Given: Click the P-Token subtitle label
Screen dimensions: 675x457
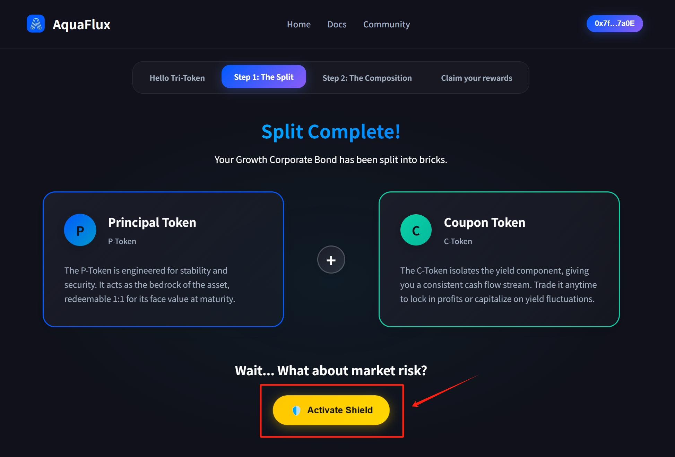Looking at the screenshot, I should 122,241.
